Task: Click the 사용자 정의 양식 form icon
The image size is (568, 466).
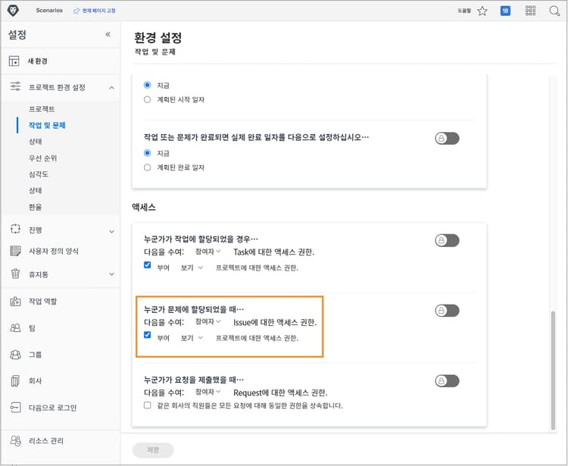Action: [16, 251]
